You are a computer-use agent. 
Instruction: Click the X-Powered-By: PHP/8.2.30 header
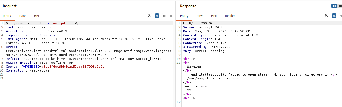click(207, 47)
